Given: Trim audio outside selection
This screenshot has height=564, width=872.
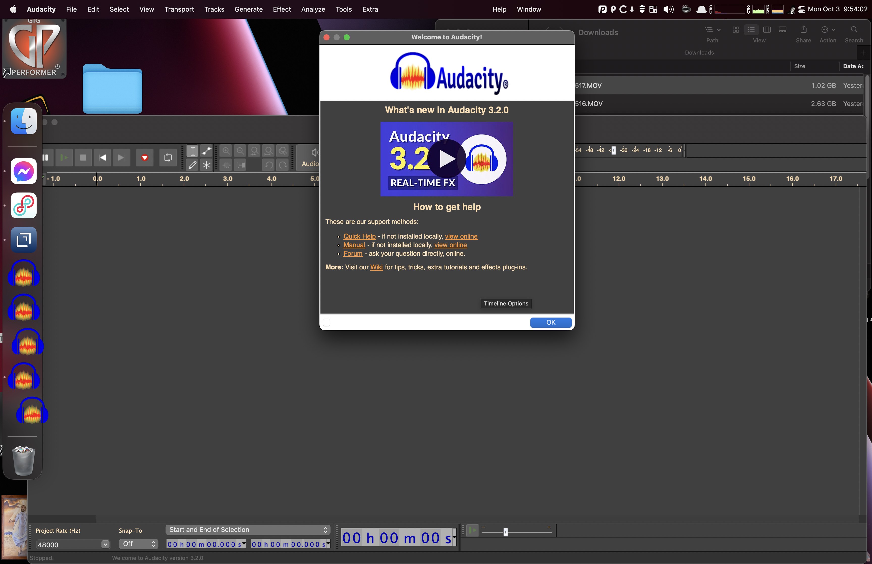Looking at the screenshot, I should pos(226,165).
